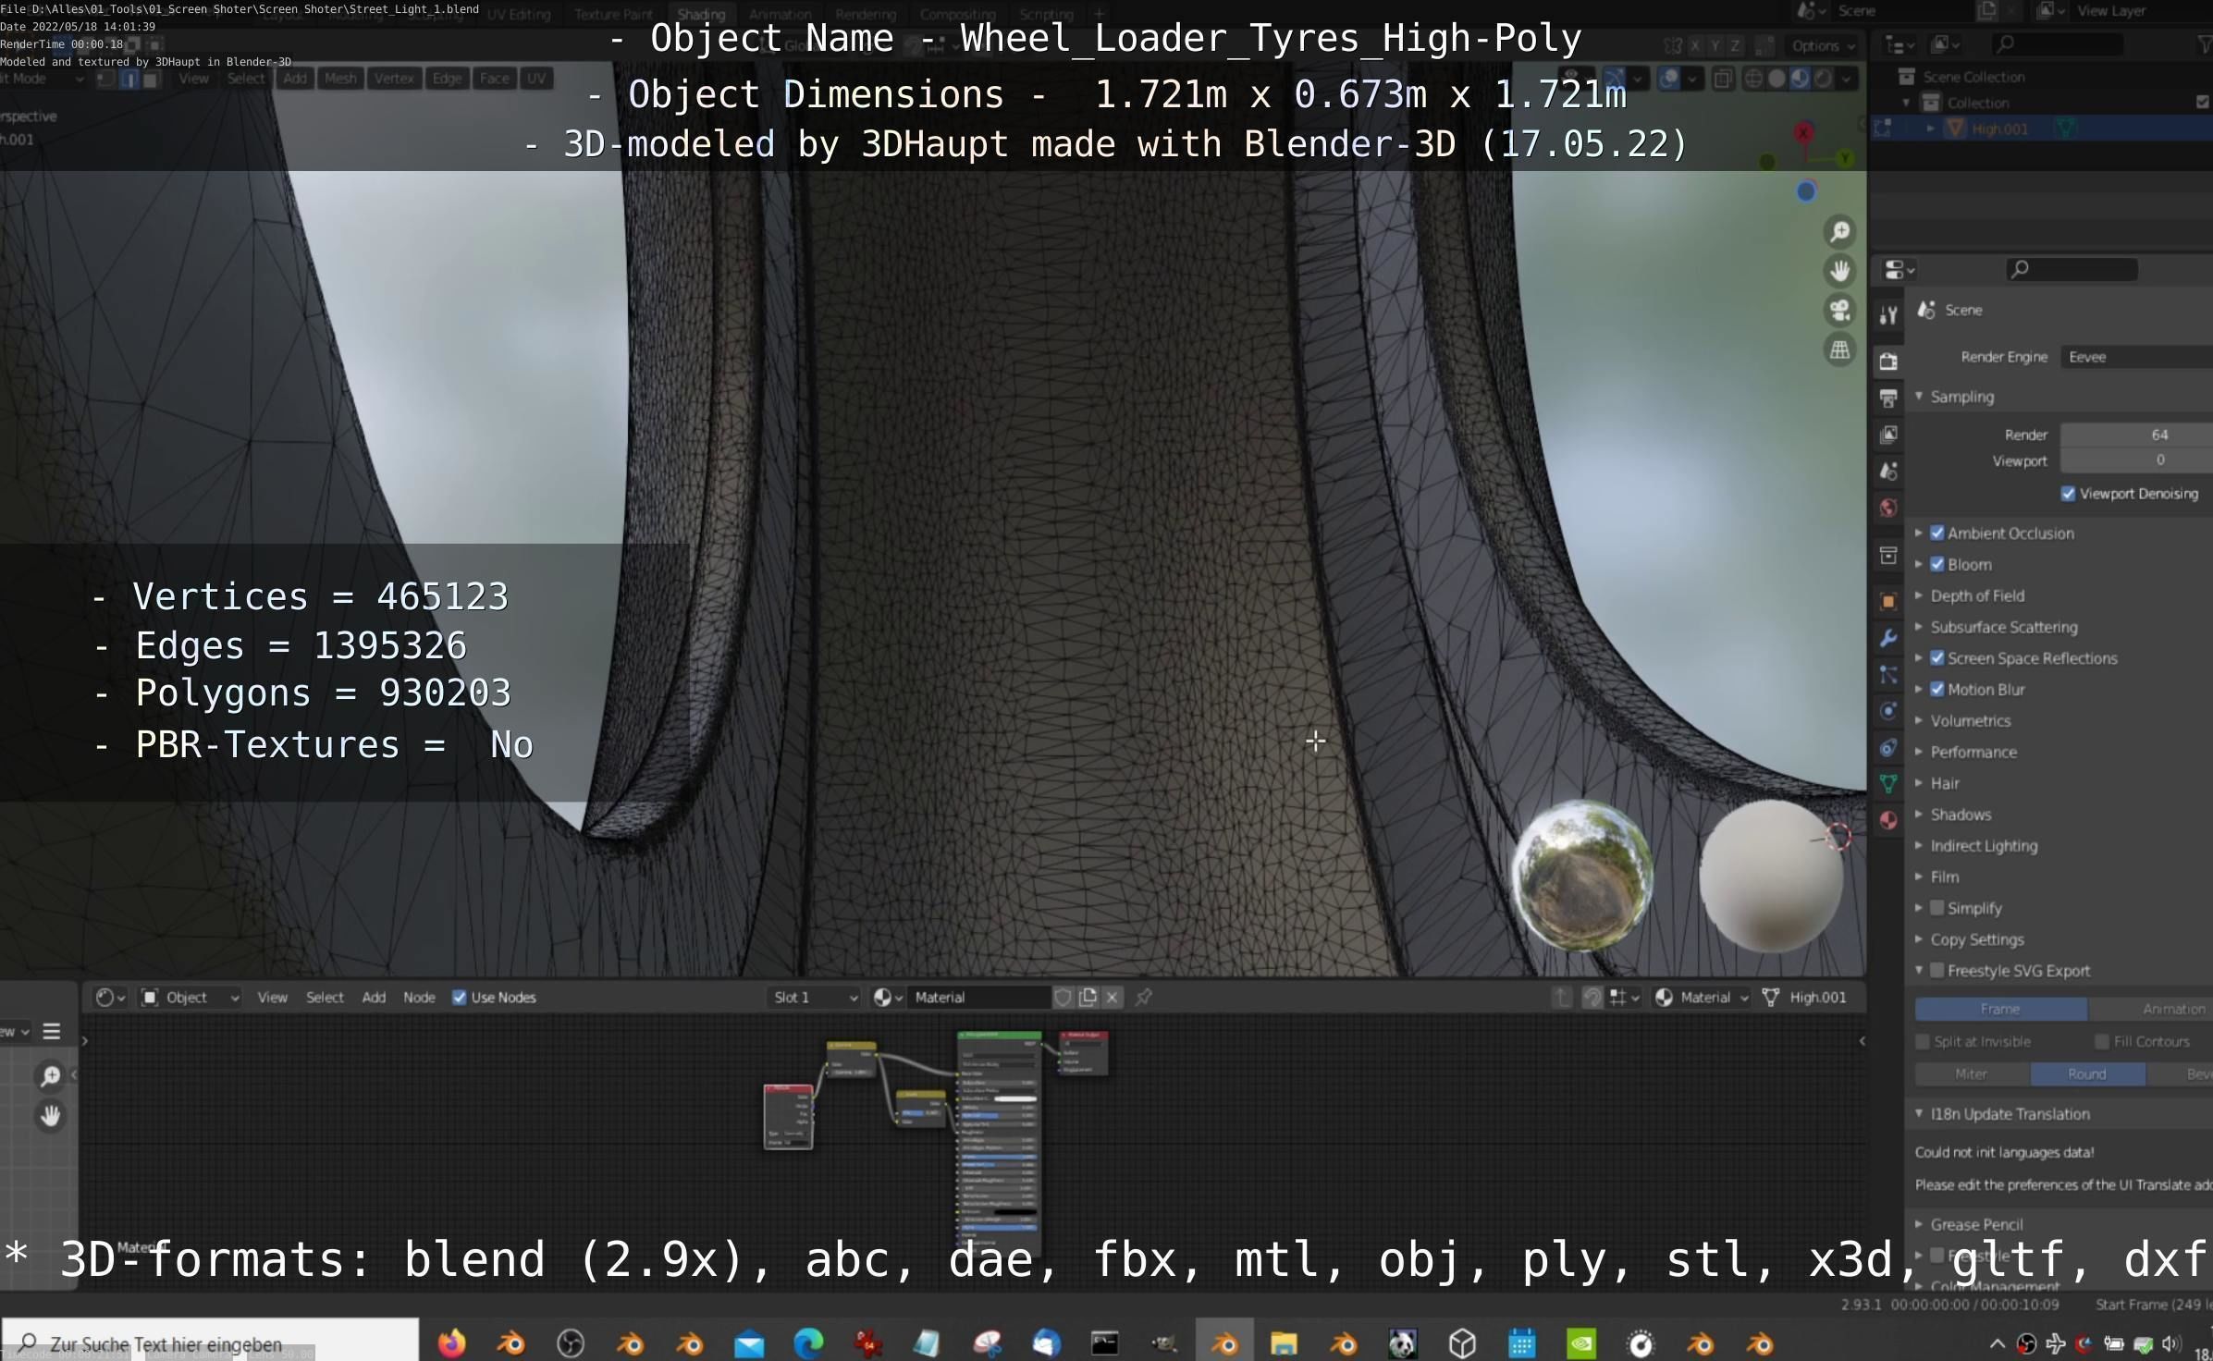
Task: Click the Frame button under Freestyle SVG Export
Action: 1999,1009
